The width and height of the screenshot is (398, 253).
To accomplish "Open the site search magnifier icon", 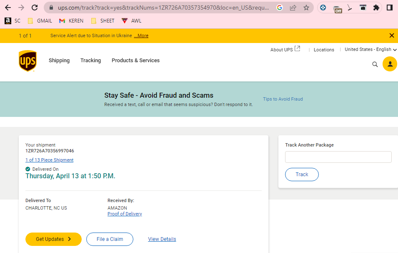I will pyautogui.click(x=375, y=64).
